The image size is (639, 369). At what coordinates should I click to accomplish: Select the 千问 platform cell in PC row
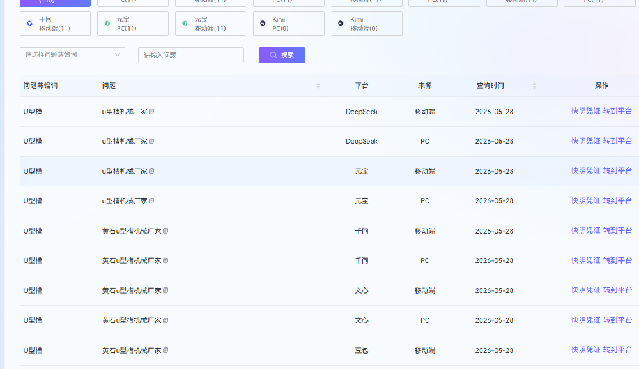[x=362, y=260]
